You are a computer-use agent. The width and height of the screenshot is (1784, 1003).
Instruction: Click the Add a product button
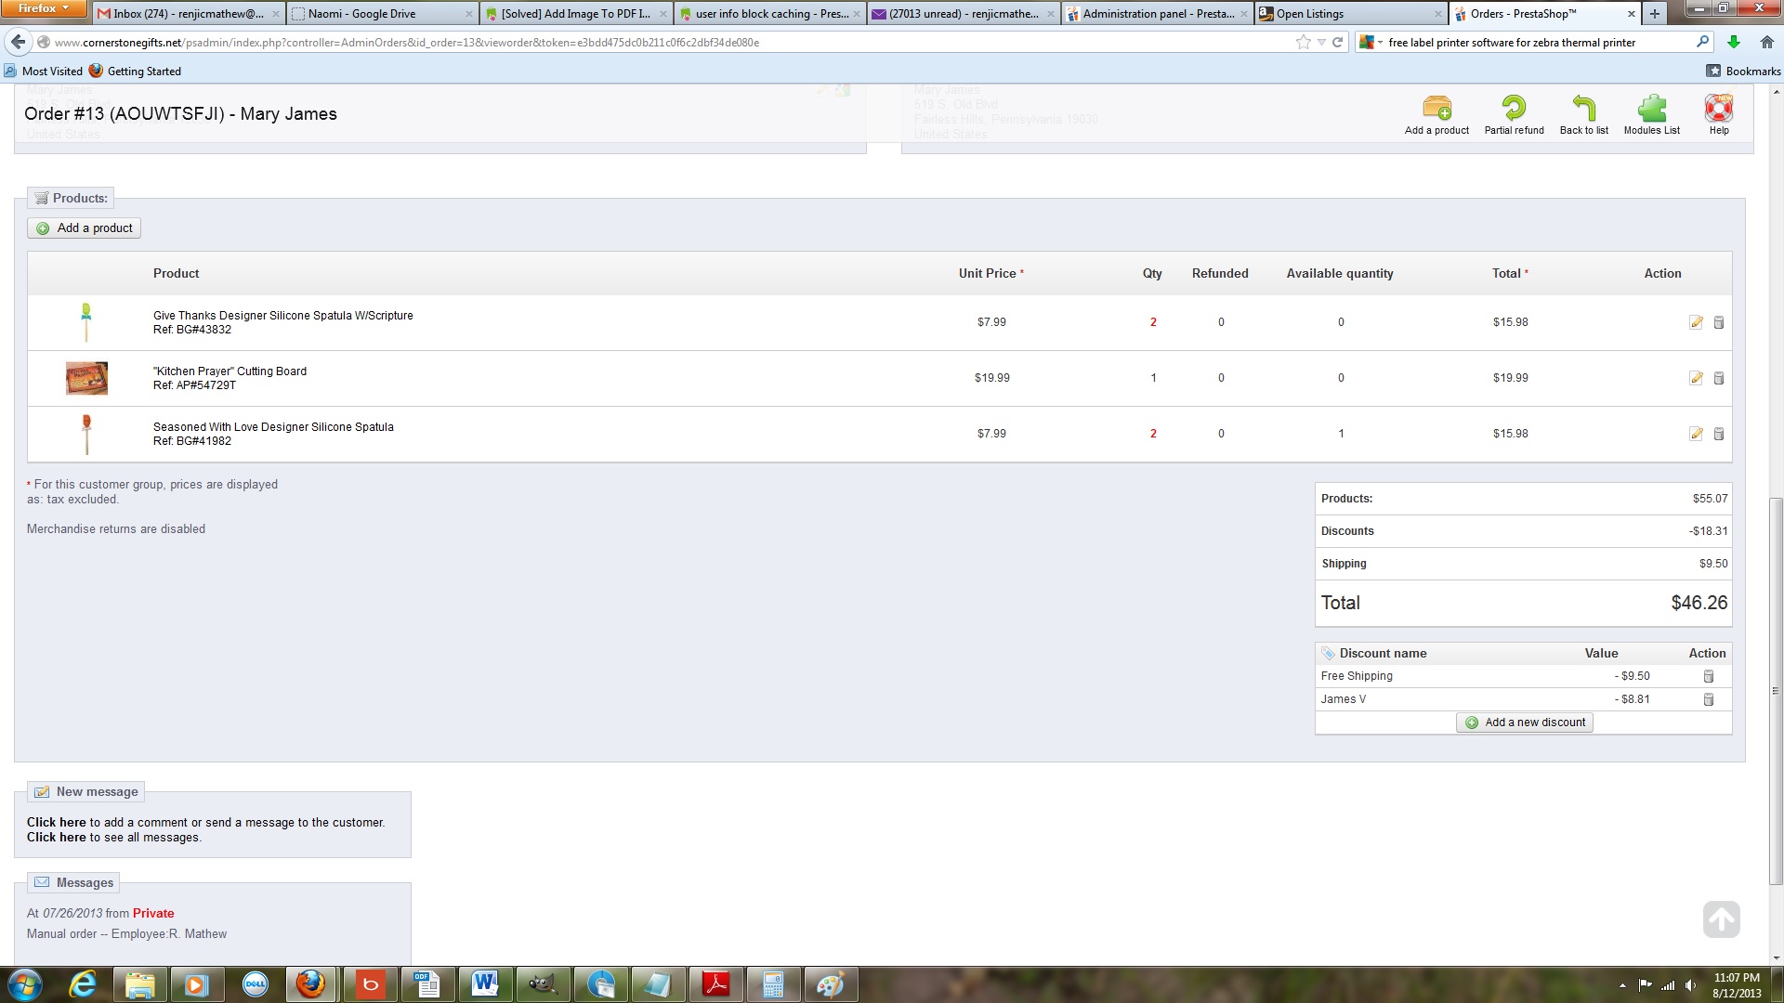(85, 228)
